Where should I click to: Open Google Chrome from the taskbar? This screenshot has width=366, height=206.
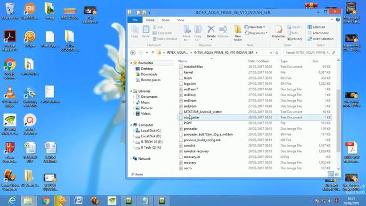46,201
